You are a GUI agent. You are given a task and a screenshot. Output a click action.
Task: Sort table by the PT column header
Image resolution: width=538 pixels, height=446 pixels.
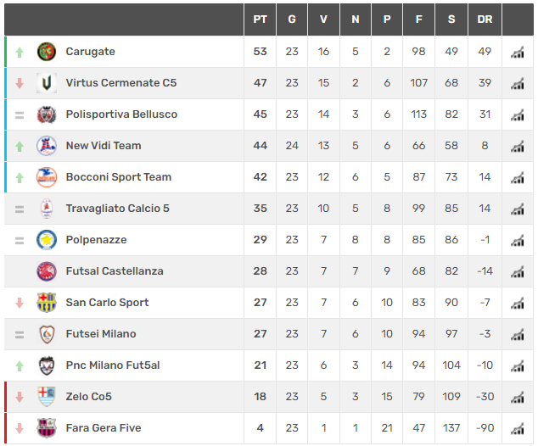(260, 20)
